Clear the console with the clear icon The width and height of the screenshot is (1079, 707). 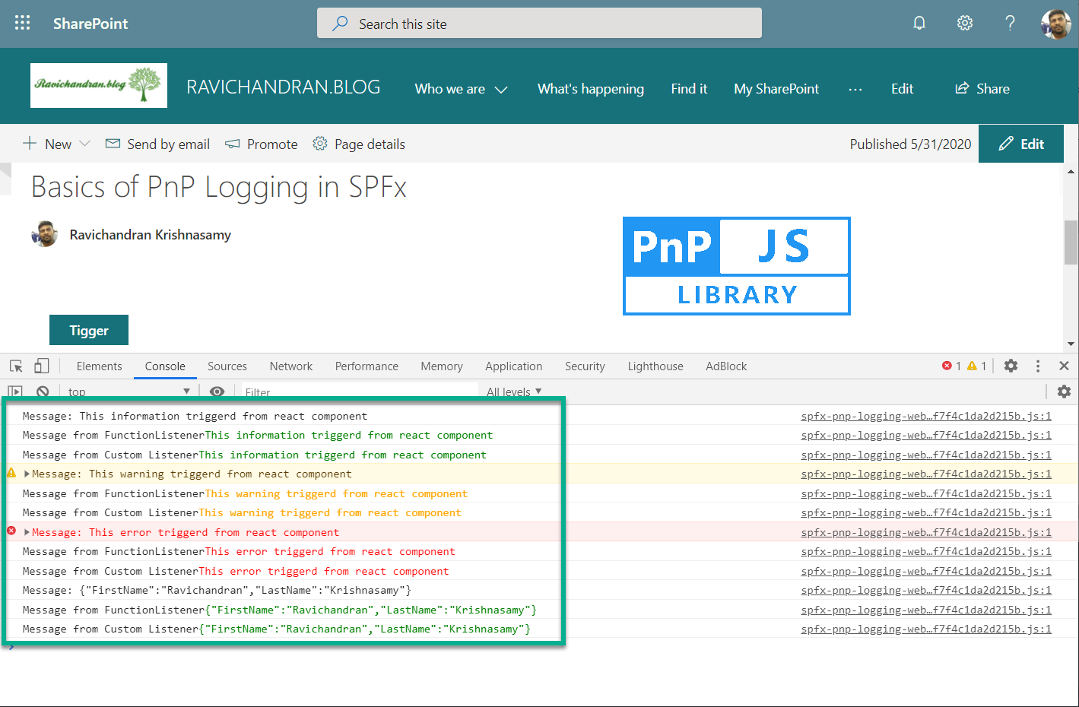pos(43,392)
